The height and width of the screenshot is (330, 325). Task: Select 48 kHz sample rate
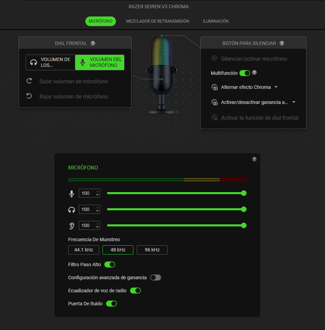click(118, 250)
